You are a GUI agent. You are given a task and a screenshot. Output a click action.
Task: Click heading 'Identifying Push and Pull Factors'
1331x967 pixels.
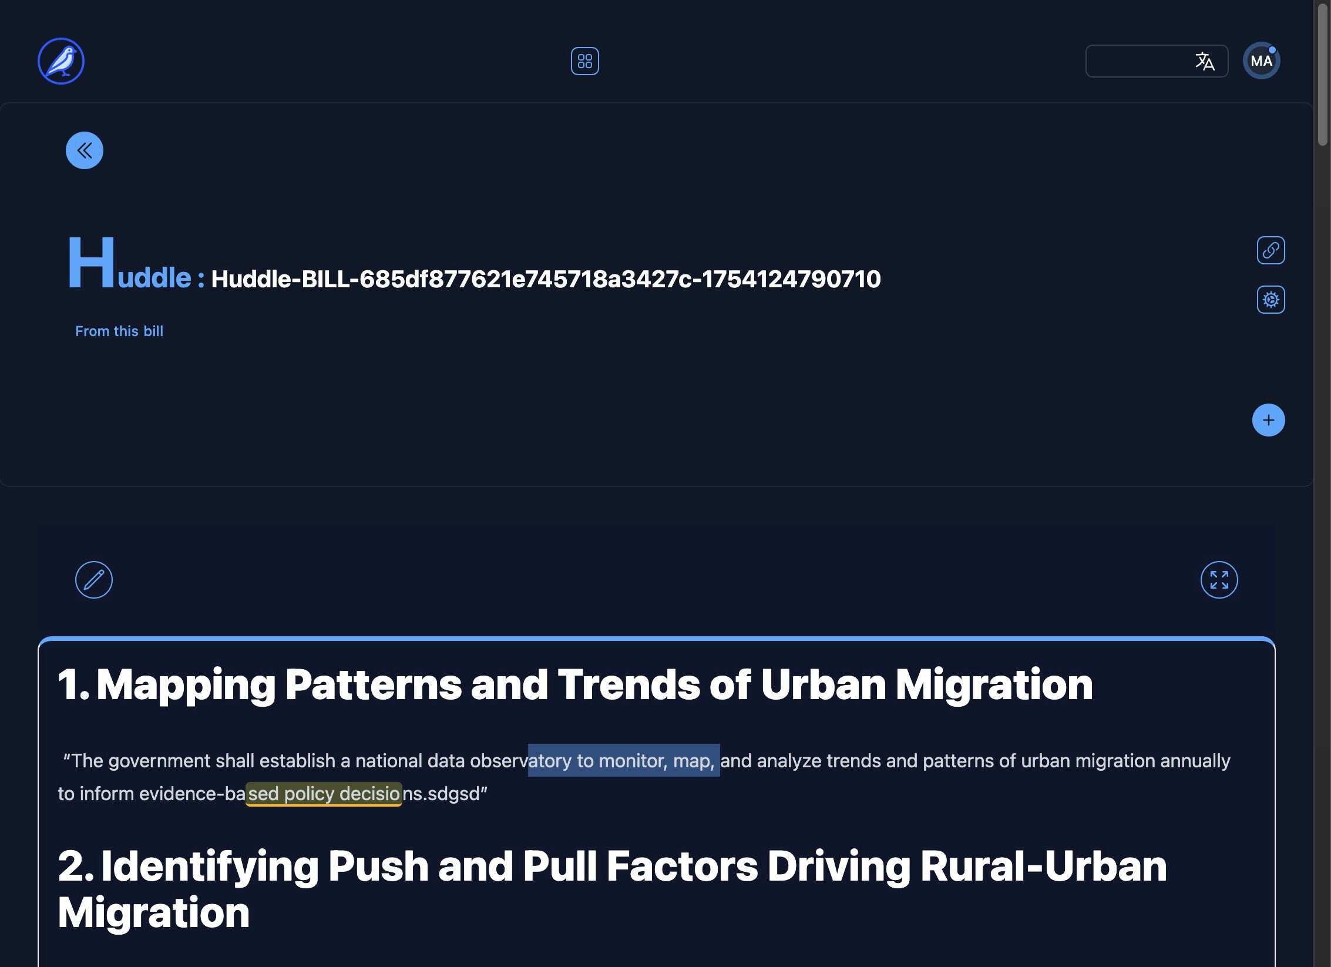tap(612, 867)
